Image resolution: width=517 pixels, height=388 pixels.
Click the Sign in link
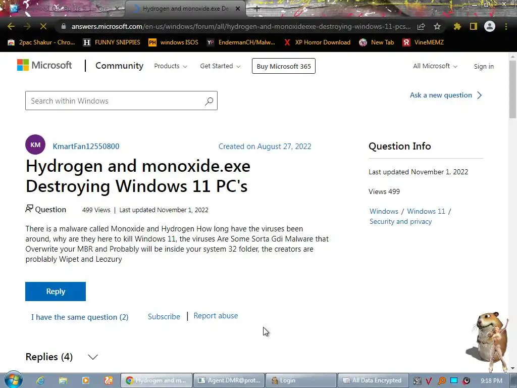pyautogui.click(x=484, y=66)
